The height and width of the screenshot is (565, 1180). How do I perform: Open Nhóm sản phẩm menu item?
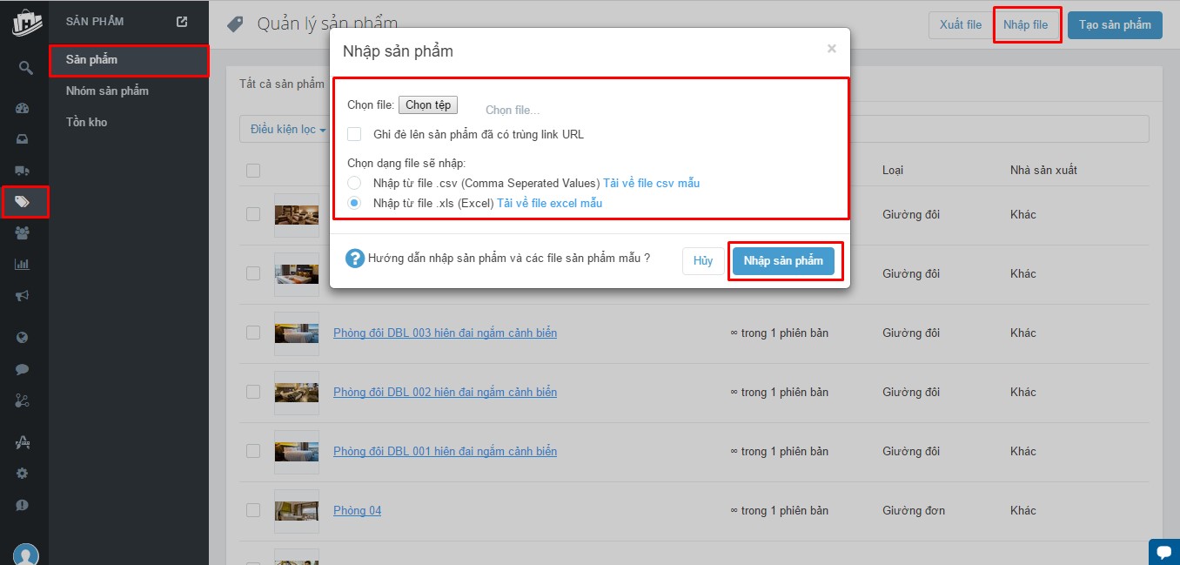tap(107, 91)
